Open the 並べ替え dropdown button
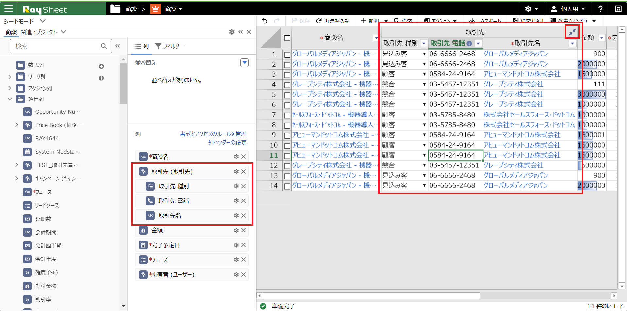The width and height of the screenshot is (627, 311). (245, 63)
